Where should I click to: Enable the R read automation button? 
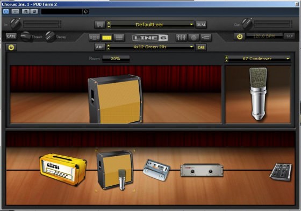click(26, 11)
